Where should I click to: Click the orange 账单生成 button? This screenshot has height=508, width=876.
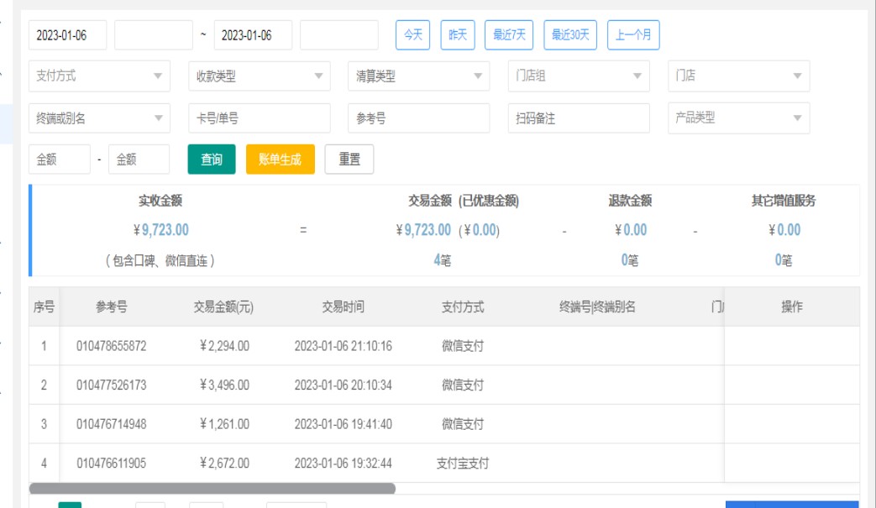click(x=280, y=160)
